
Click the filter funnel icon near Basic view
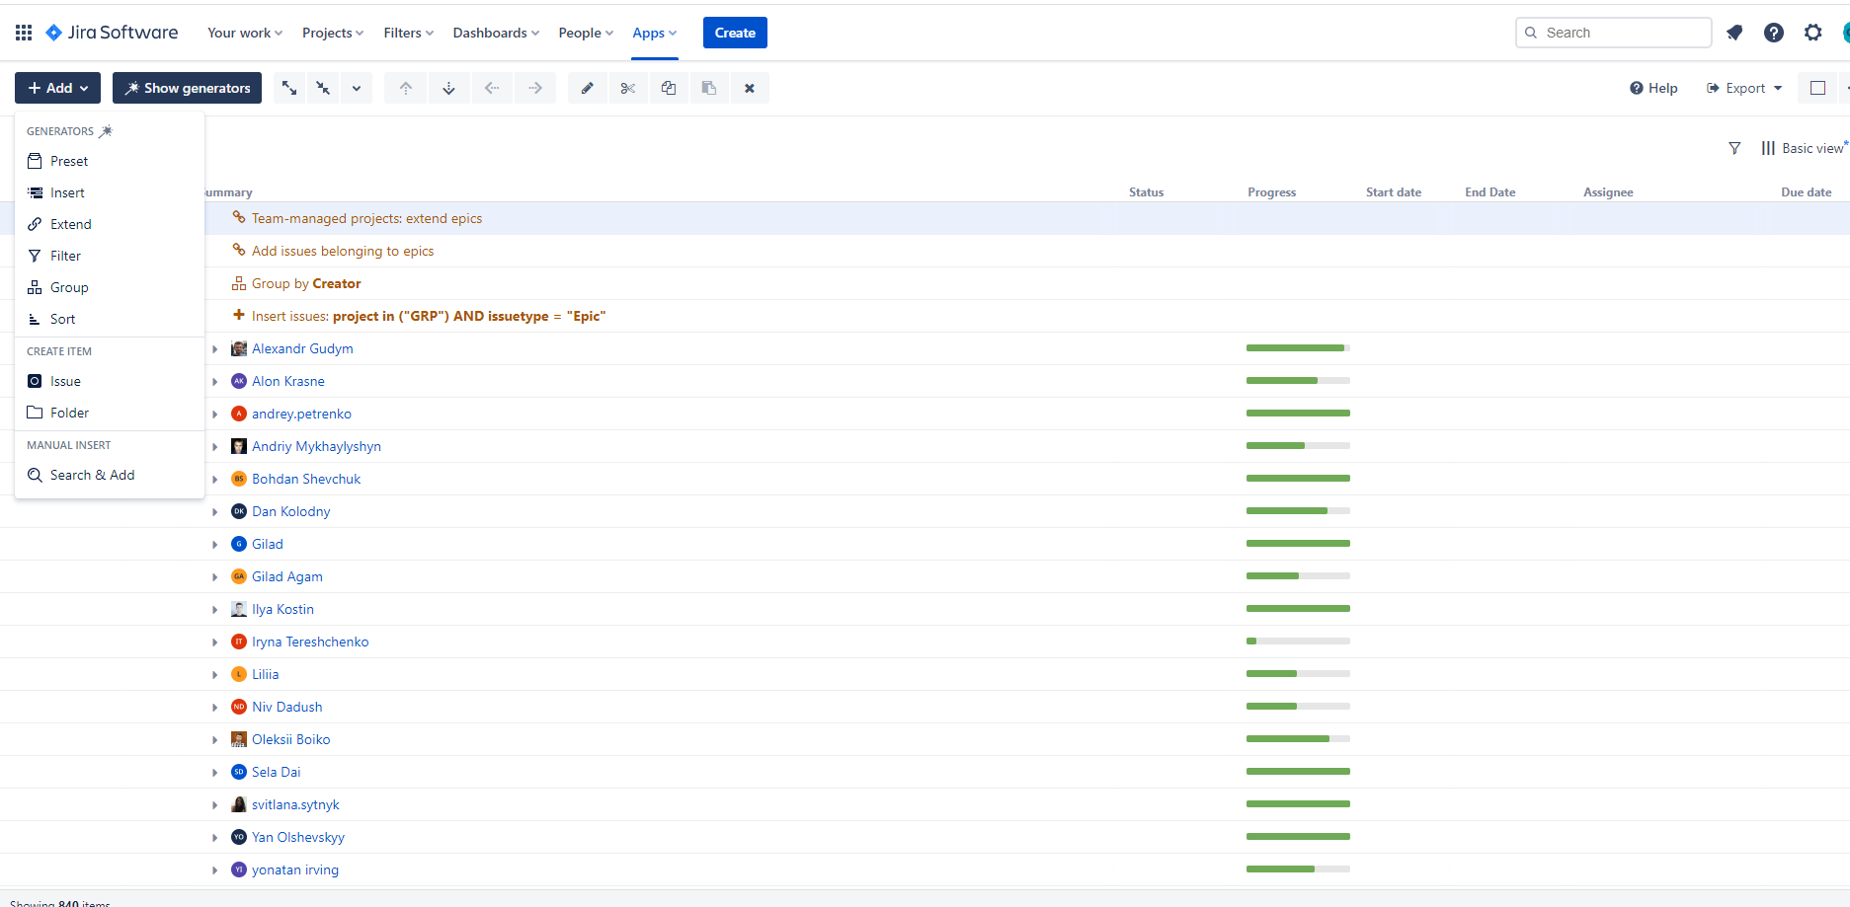1734,148
